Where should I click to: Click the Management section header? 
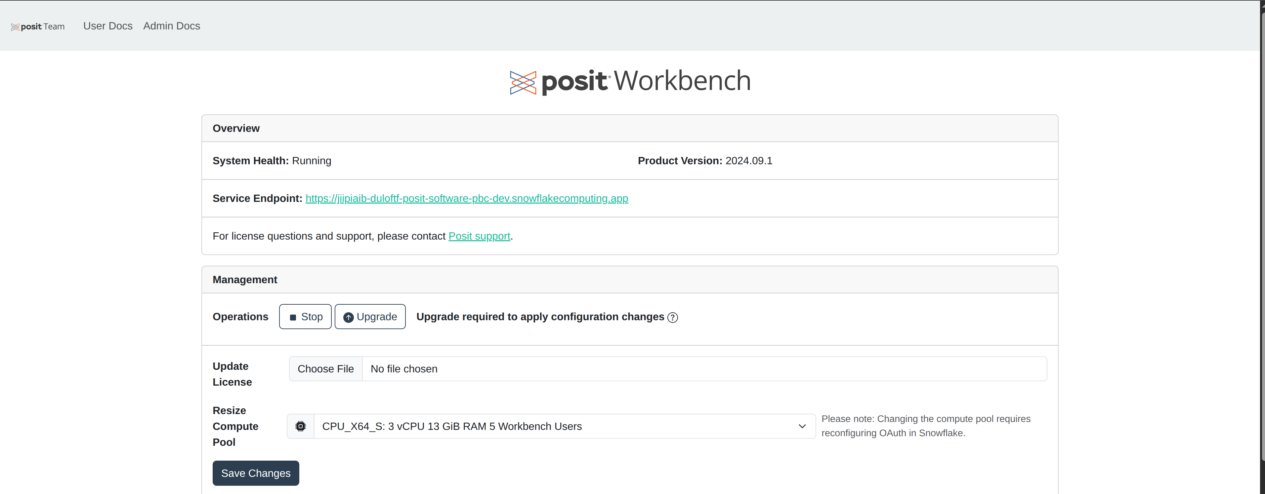click(x=630, y=280)
